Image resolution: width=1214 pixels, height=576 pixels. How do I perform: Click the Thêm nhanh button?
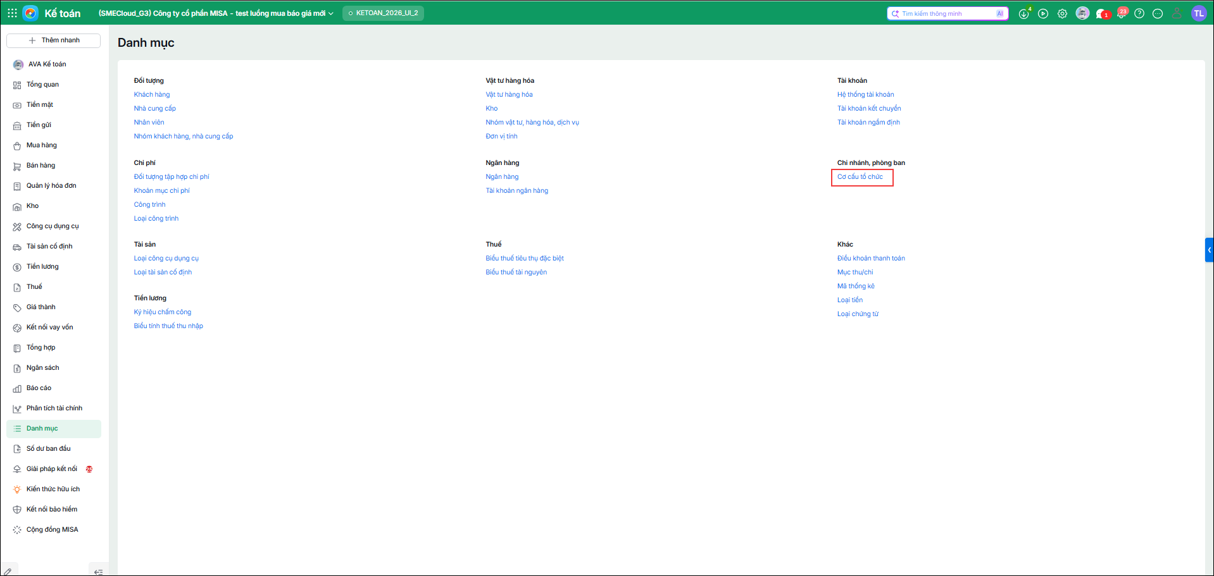pyautogui.click(x=53, y=40)
